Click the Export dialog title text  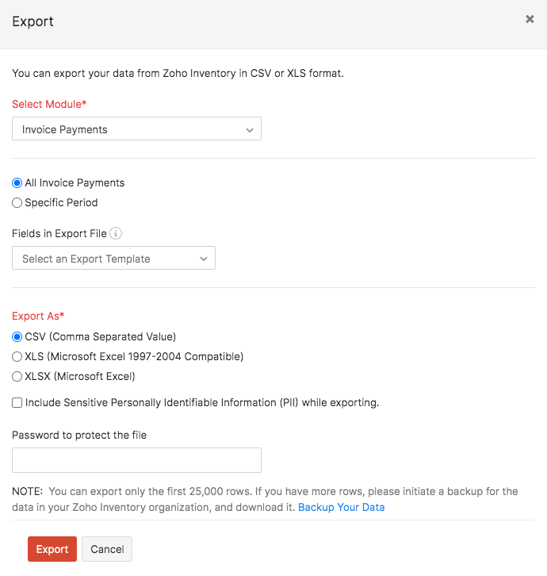pyautogui.click(x=33, y=21)
